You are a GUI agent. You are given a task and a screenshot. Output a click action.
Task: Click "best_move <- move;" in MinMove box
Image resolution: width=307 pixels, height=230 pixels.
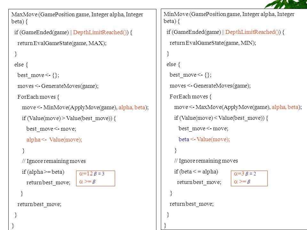pos(203,128)
